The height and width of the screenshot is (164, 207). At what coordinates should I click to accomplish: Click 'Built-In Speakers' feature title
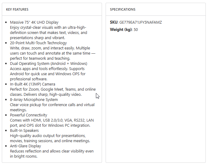(x=25, y=131)
